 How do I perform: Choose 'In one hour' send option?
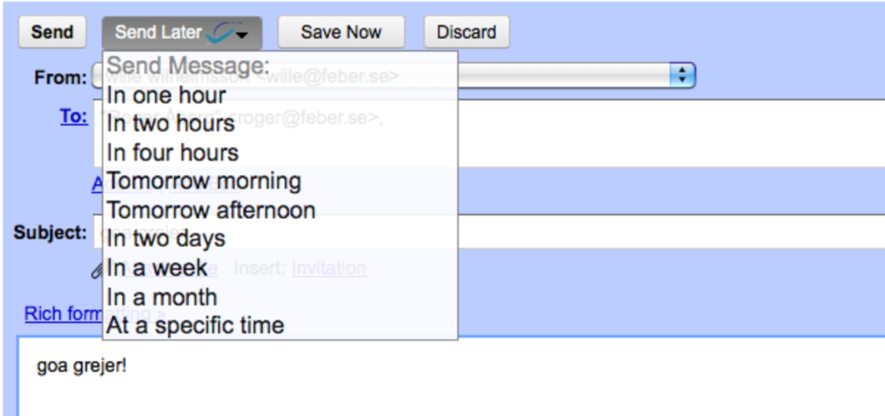pyautogui.click(x=167, y=95)
